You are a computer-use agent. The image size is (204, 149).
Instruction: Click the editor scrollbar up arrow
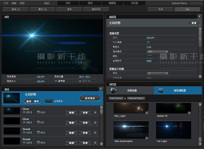(200, 29)
